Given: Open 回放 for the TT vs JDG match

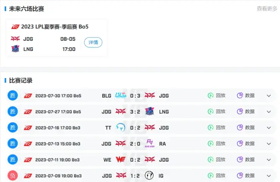Looking at the screenshot, I should (220, 127).
